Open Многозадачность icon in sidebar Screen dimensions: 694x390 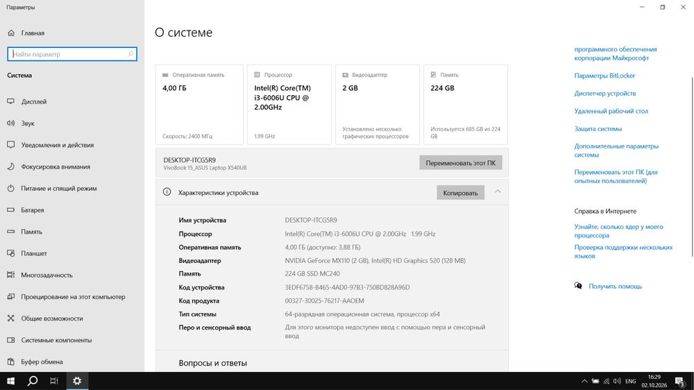11,275
